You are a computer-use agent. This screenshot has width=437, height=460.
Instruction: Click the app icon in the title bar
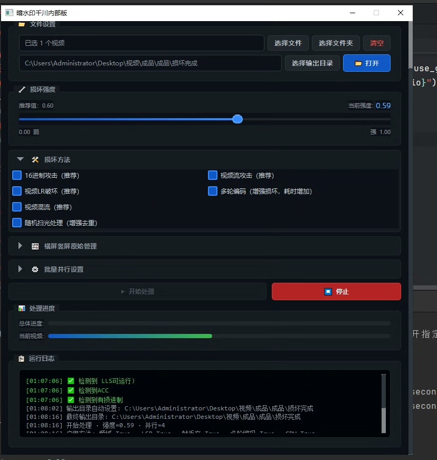9,13
